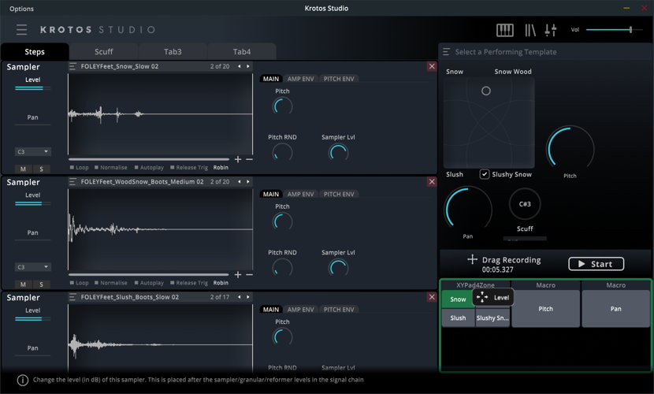The image size is (654, 394).
Task: Click the Robin playback mode on WoodSnow sampler
Action: click(221, 283)
